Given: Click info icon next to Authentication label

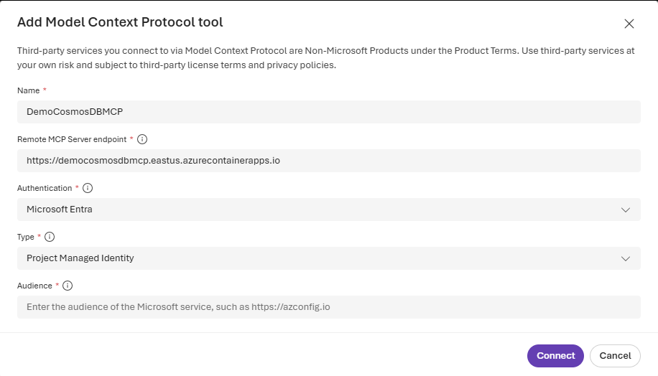Looking at the screenshot, I should click(88, 188).
